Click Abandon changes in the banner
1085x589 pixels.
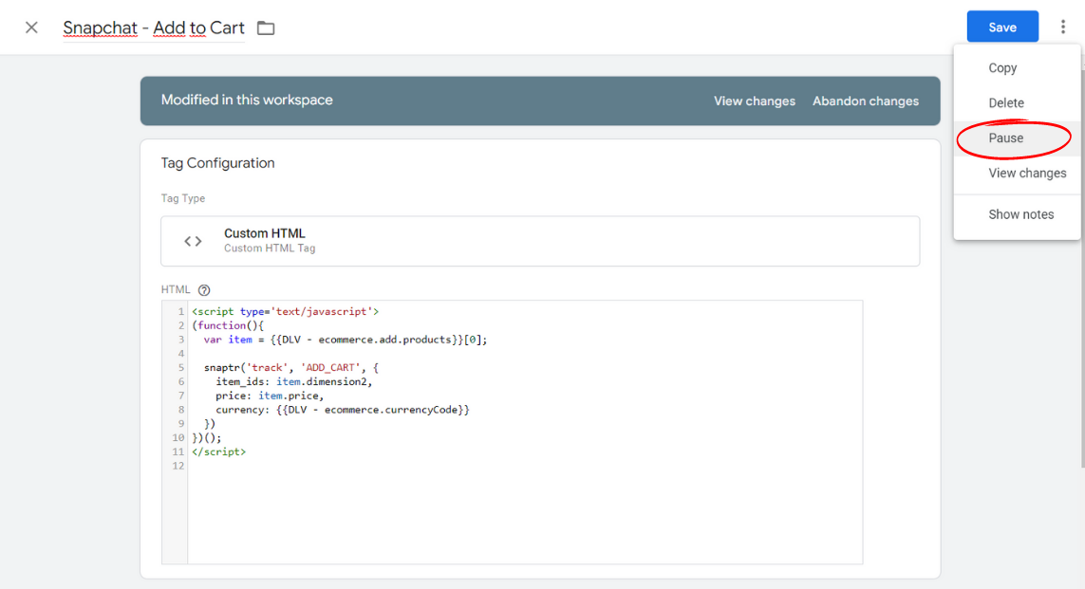point(865,101)
